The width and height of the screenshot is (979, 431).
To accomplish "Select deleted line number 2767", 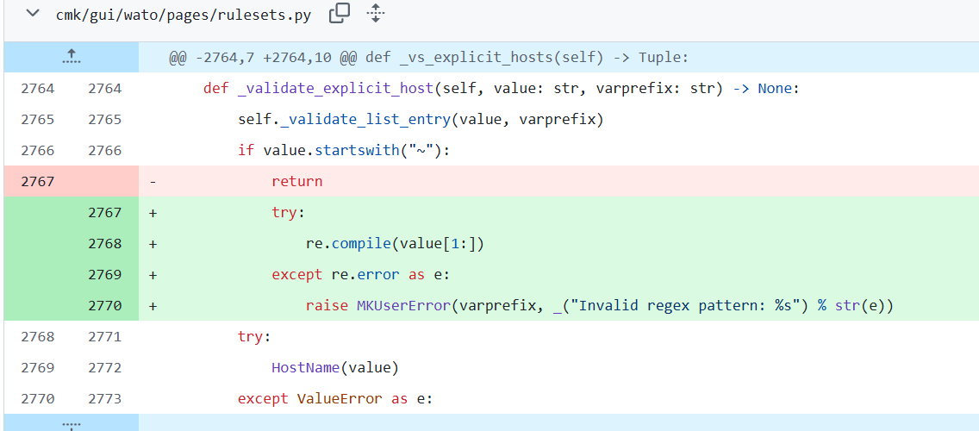I will coord(37,181).
